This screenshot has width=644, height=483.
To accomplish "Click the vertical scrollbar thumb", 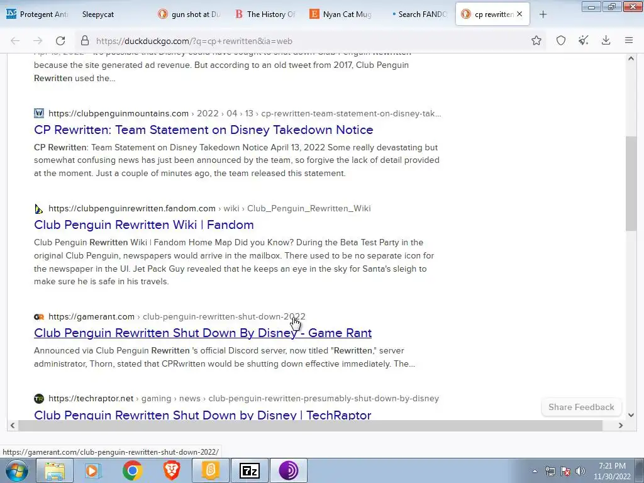I will pyautogui.click(x=631, y=184).
